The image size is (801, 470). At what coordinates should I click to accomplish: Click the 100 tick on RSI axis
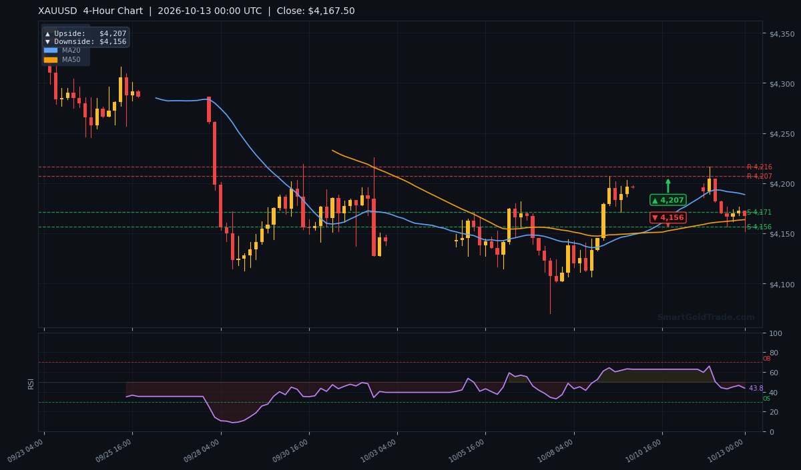[776, 333]
